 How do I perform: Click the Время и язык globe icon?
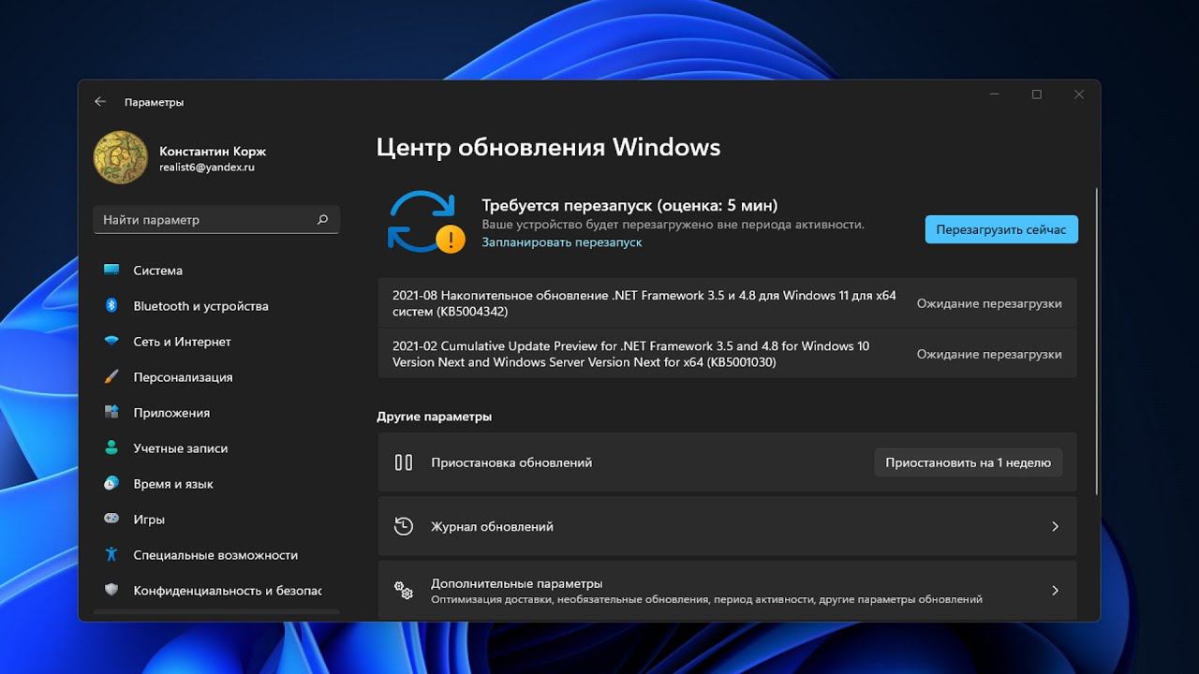[x=111, y=484]
